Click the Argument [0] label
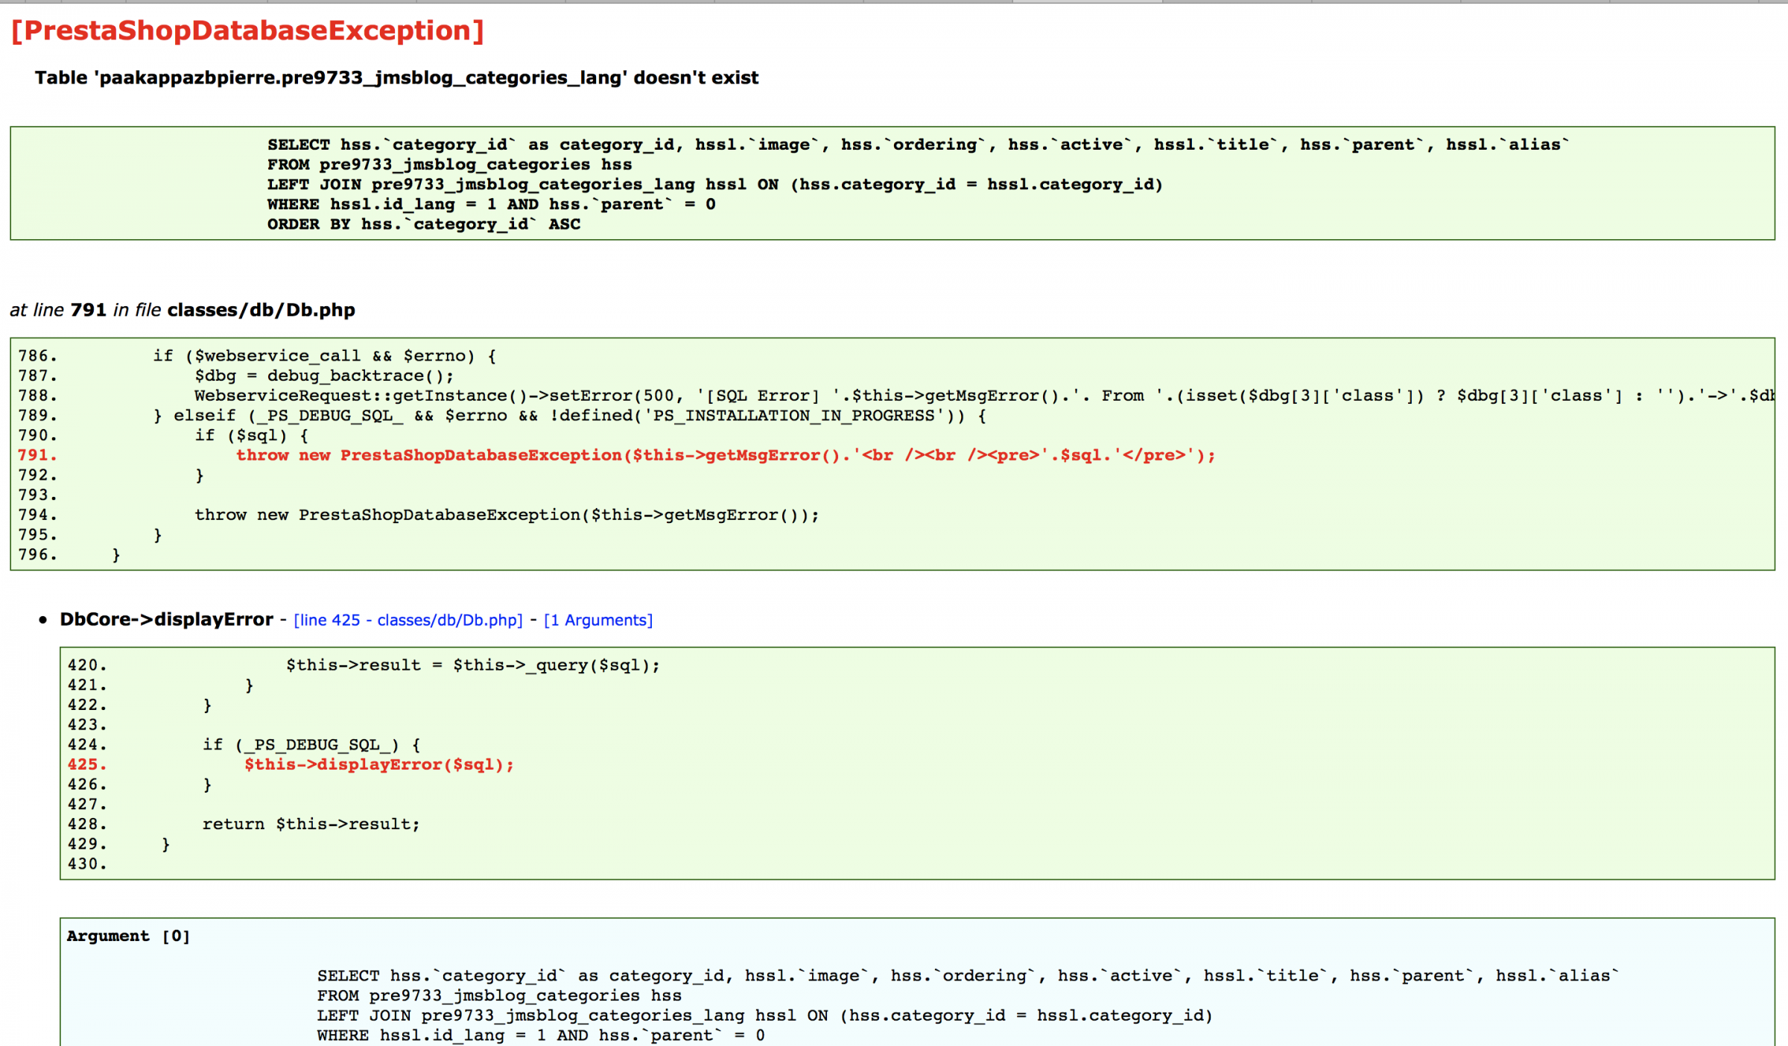The image size is (1788, 1046). pyautogui.click(x=129, y=936)
